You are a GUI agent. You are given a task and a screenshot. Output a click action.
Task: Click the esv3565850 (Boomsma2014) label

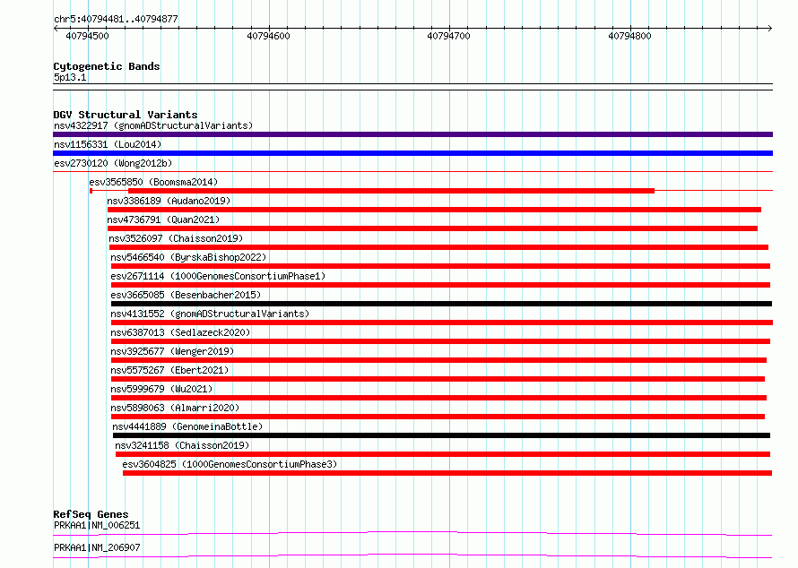coord(153,182)
